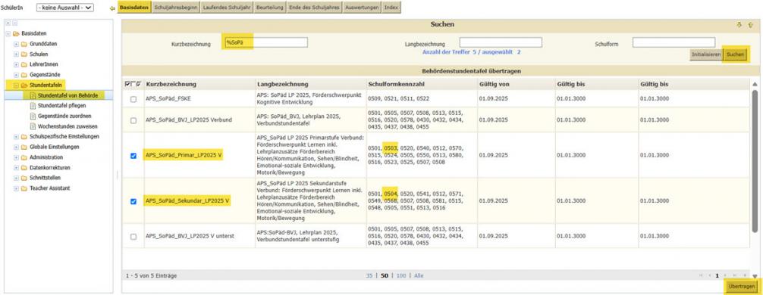Screen dimensions: 763x295
Task: Click the Grunddaten folder icon
Action: pos(24,44)
